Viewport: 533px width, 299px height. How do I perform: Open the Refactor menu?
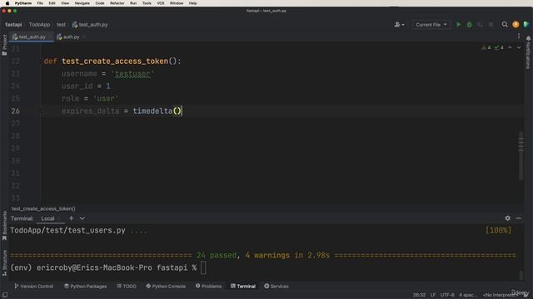point(117,3)
